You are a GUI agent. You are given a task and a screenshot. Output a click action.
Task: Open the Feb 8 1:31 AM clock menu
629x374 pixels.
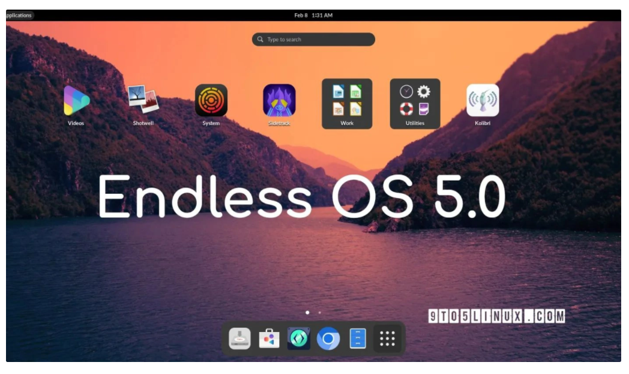(x=313, y=15)
